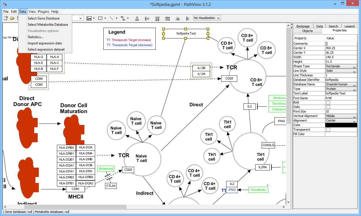Open a pathway with the folder icon

click(12, 18)
